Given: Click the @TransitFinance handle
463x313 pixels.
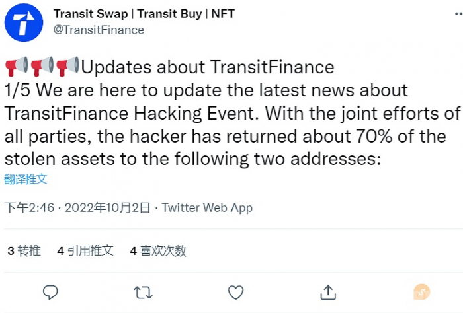Looking at the screenshot, I should tap(98, 30).
